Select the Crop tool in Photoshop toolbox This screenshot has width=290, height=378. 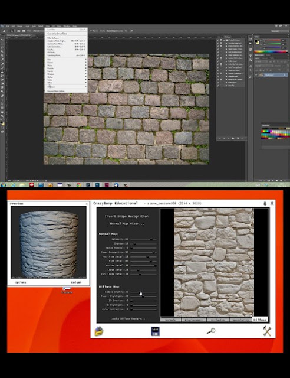pos(2,56)
